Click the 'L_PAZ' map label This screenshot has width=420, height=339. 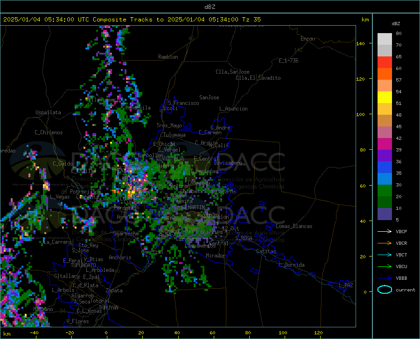(x=346, y=285)
